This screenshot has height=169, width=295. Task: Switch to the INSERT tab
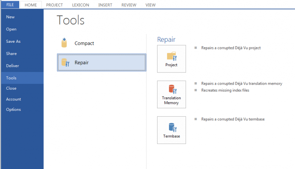[x=105, y=5]
